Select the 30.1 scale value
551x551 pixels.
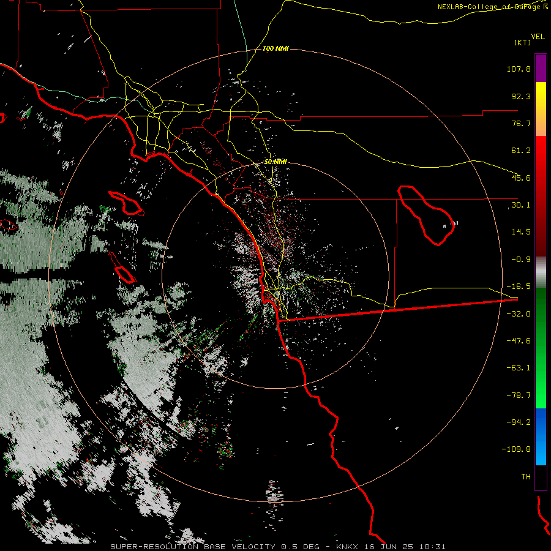coord(521,205)
